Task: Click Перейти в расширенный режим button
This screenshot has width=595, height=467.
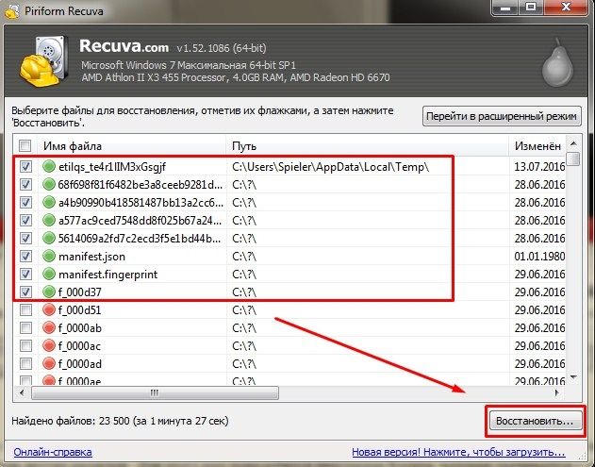Action: [x=502, y=116]
